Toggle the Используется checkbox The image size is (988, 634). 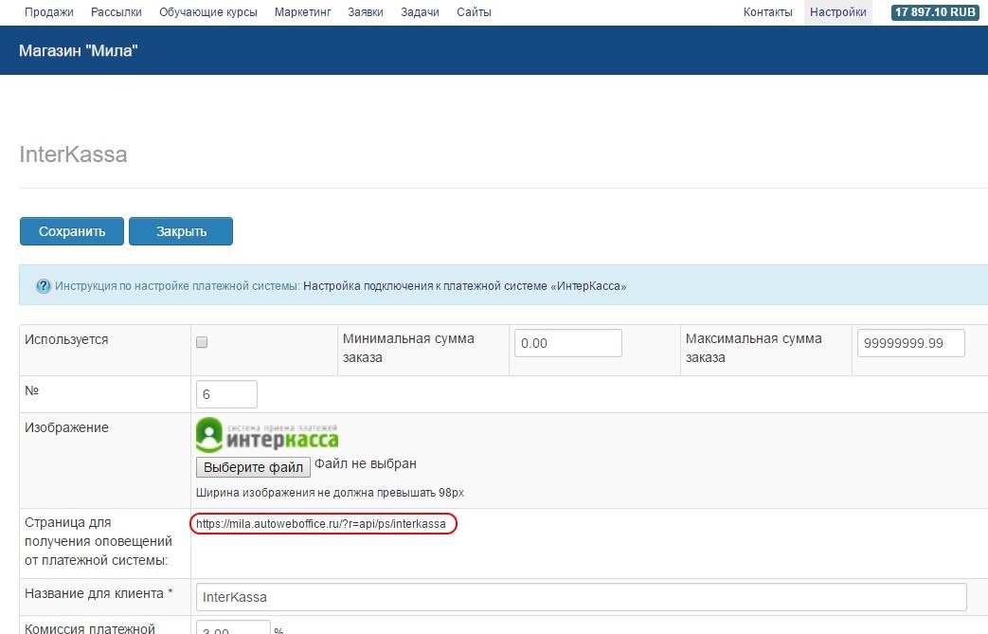(202, 342)
